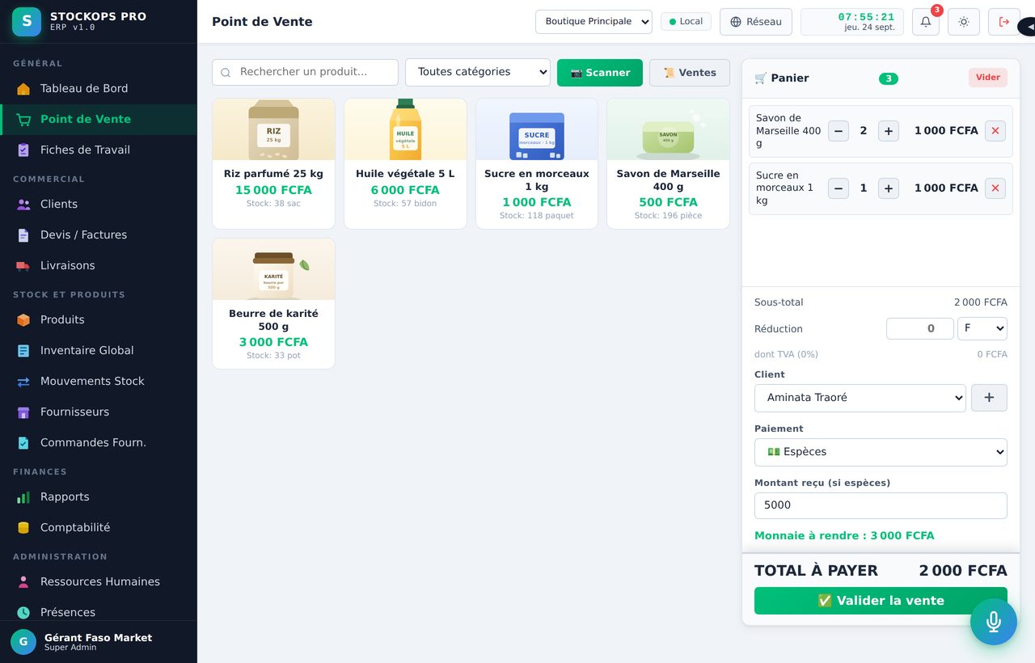The height and width of the screenshot is (663, 1035).
Task: Decrease the Savon de Marseille quantity
Action: [839, 131]
